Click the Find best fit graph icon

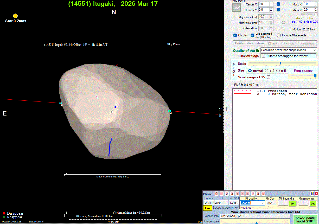pos(237,8)
